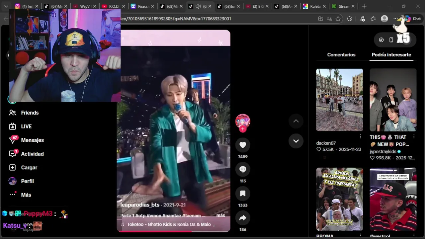Open the dacken87 username link
Screen dimensions: 425x239
[x=326, y=143]
